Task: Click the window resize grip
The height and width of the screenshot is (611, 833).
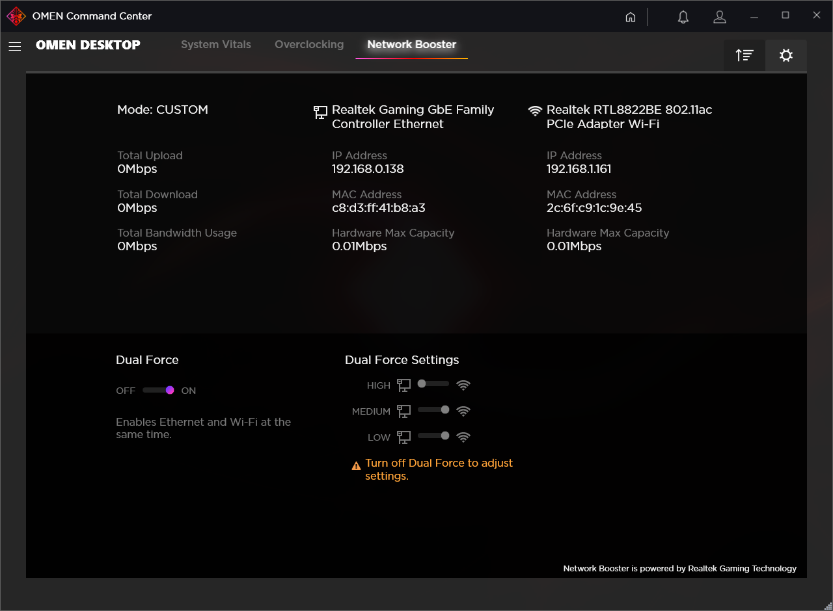Action: [826, 604]
